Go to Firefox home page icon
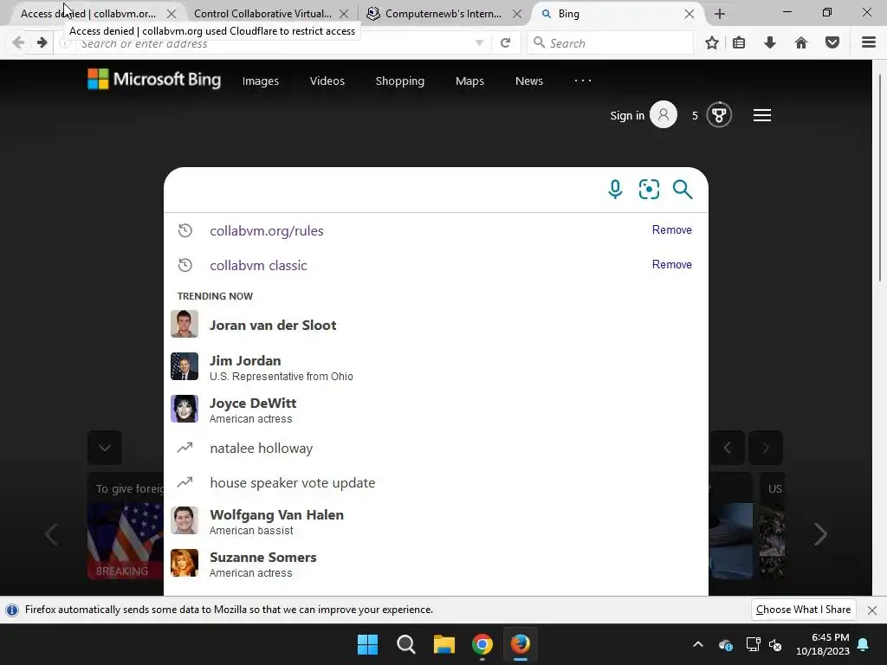Screen dimensions: 887x665 pos(801,42)
